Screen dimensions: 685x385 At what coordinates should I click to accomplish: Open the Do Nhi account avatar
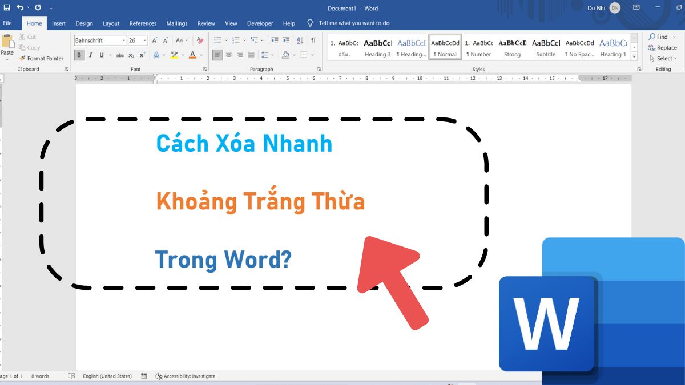tap(615, 8)
